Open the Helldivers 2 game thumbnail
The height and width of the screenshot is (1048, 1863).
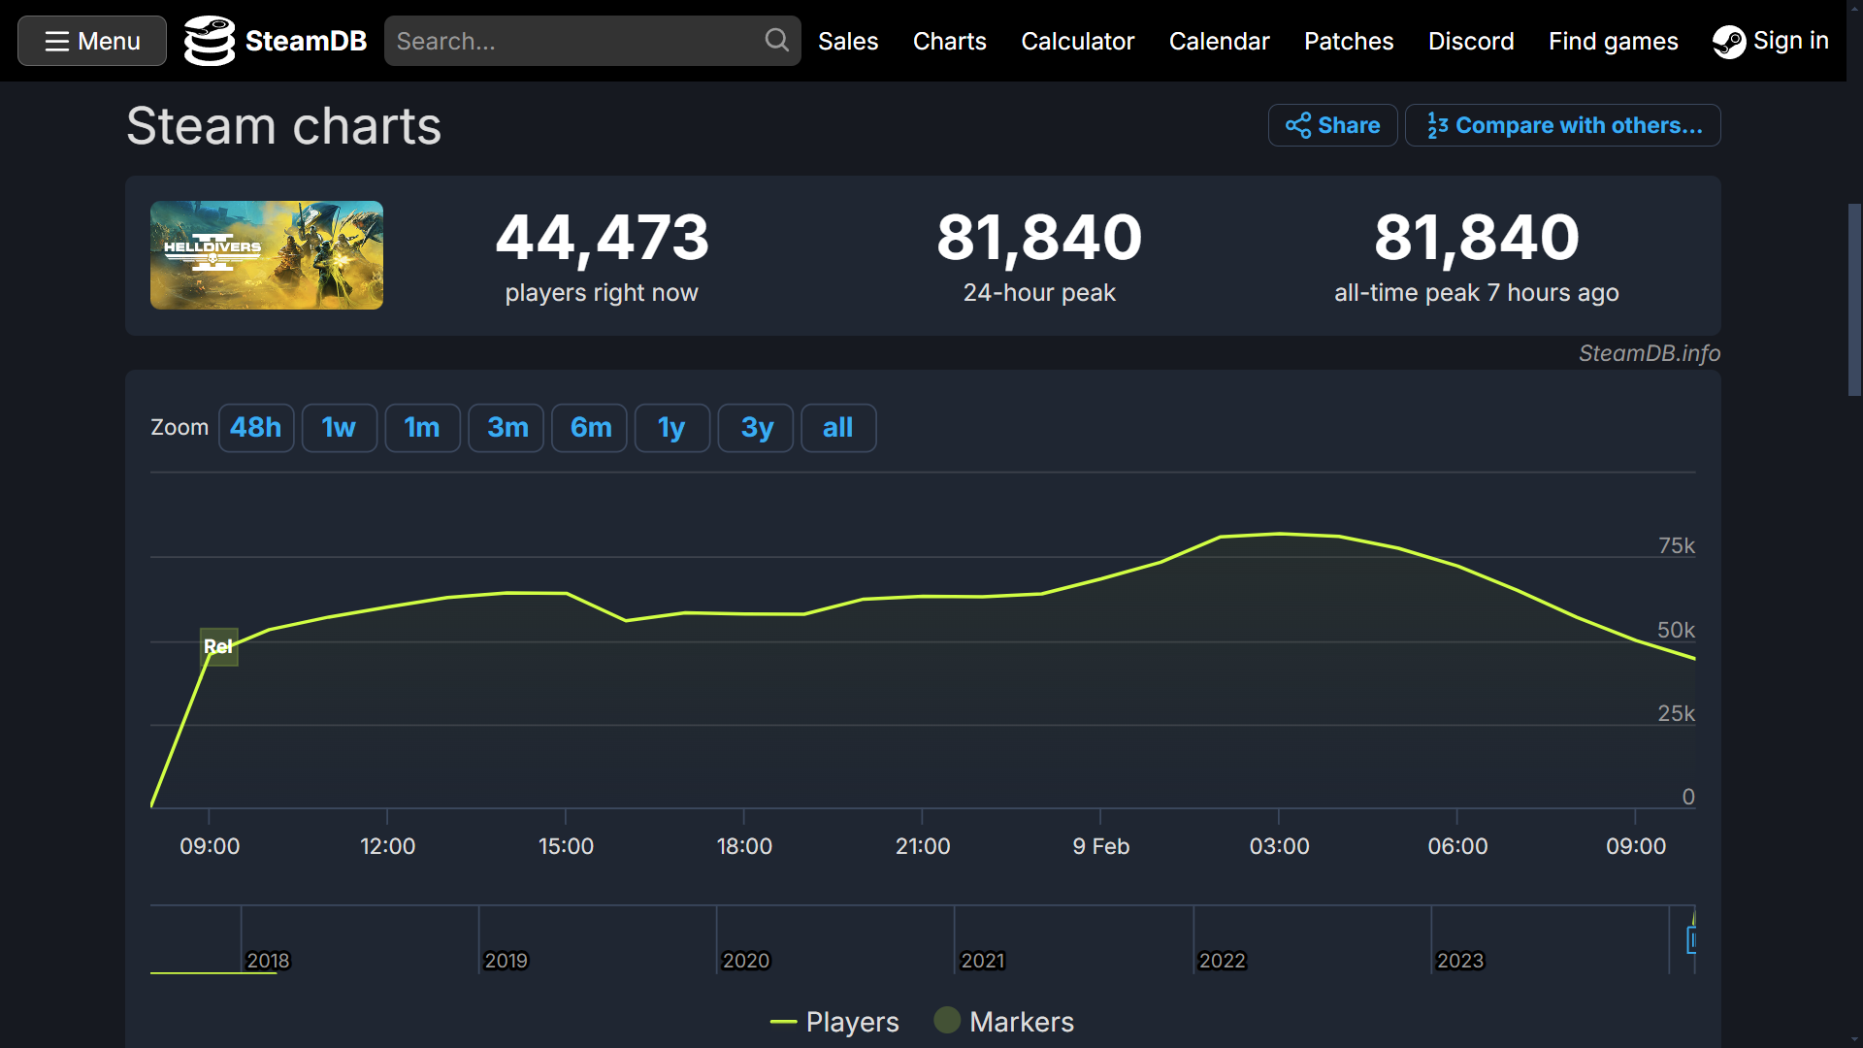tap(267, 255)
